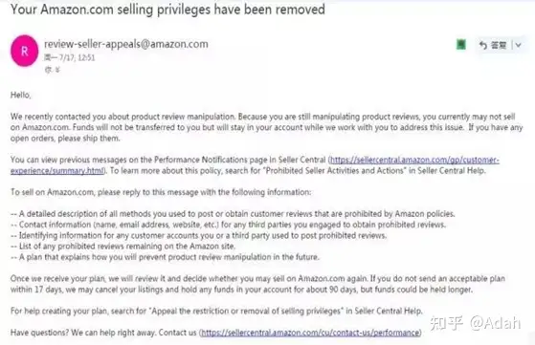Click the Hello greeting line
535x345 pixels.
coord(20,95)
